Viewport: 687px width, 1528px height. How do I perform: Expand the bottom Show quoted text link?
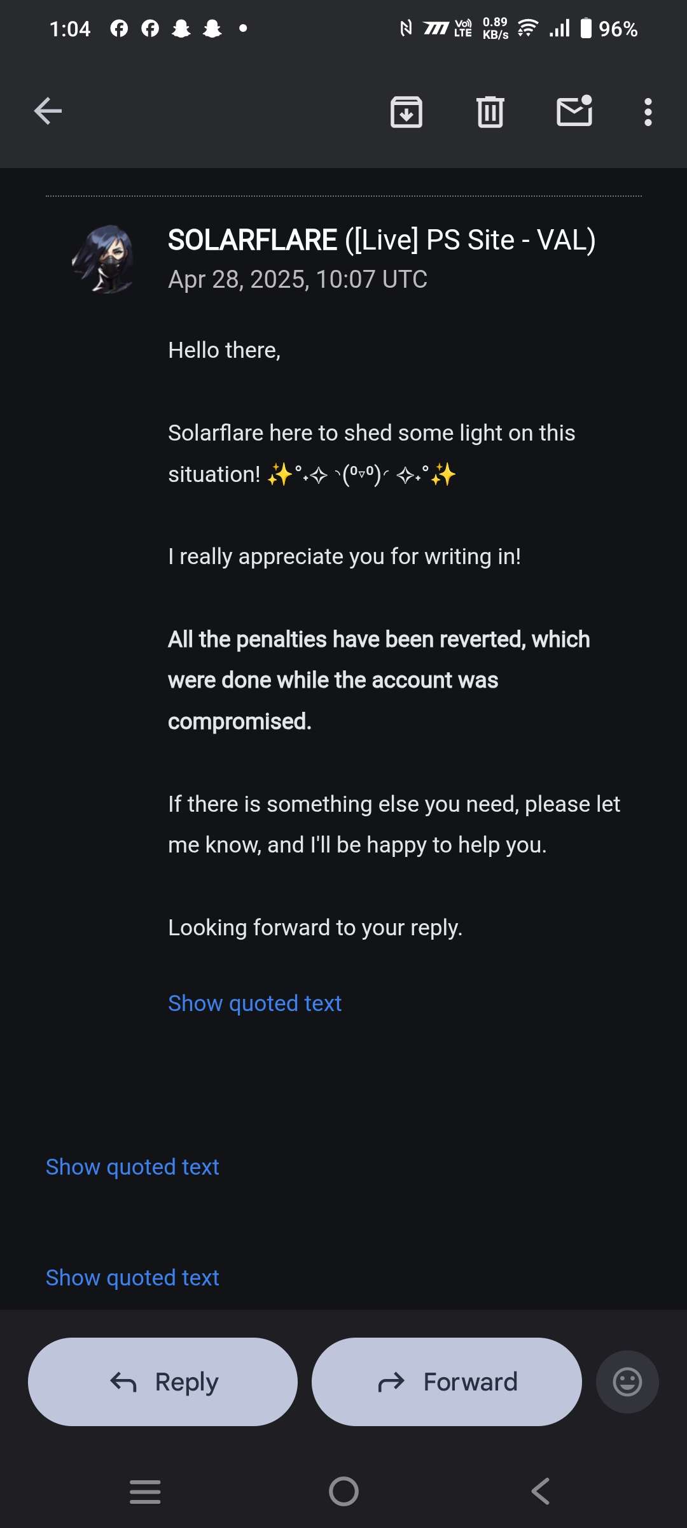[132, 1278]
